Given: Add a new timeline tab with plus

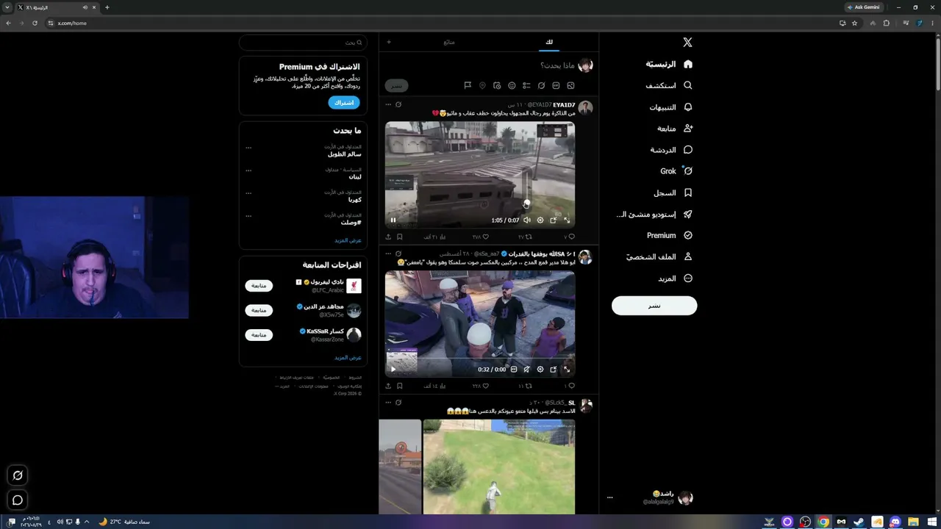Looking at the screenshot, I should pyautogui.click(x=389, y=42).
